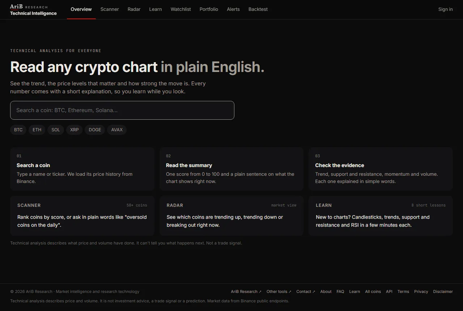The height and width of the screenshot is (311, 463).
Task: Open the Terms footer link
Action: click(x=403, y=291)
